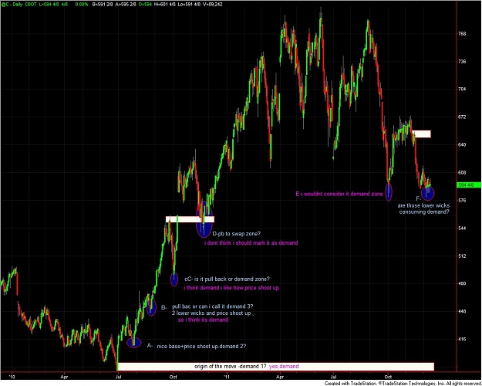Select 'nice base+price shoot up.demand 2?' annotation
The image size is (482, 386).
[x=201, y=347]
